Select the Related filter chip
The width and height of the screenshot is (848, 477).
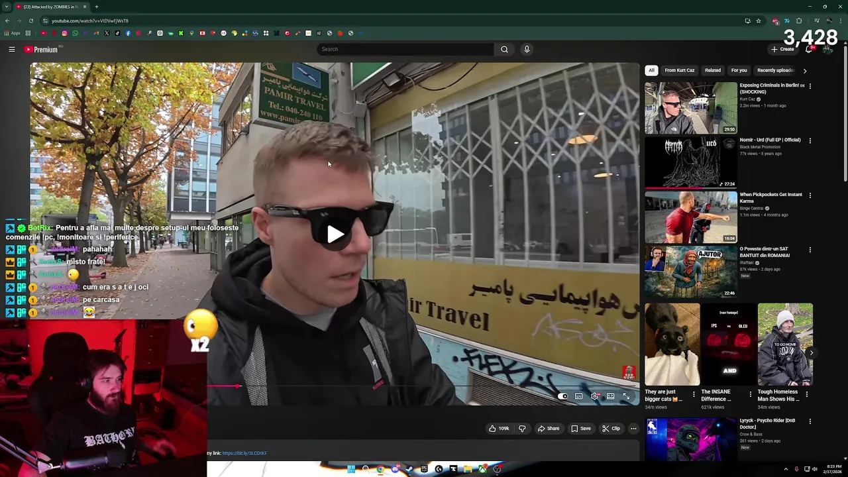pyautogui.click(x=713, y=70)
